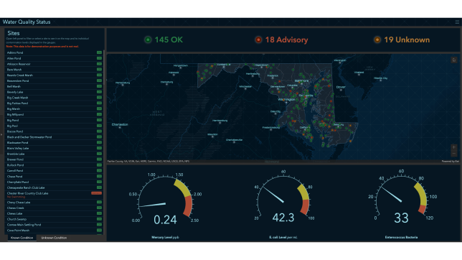Select Blackwater Pond site row
The height and width of the screenshot is (260, 462).
55,142
